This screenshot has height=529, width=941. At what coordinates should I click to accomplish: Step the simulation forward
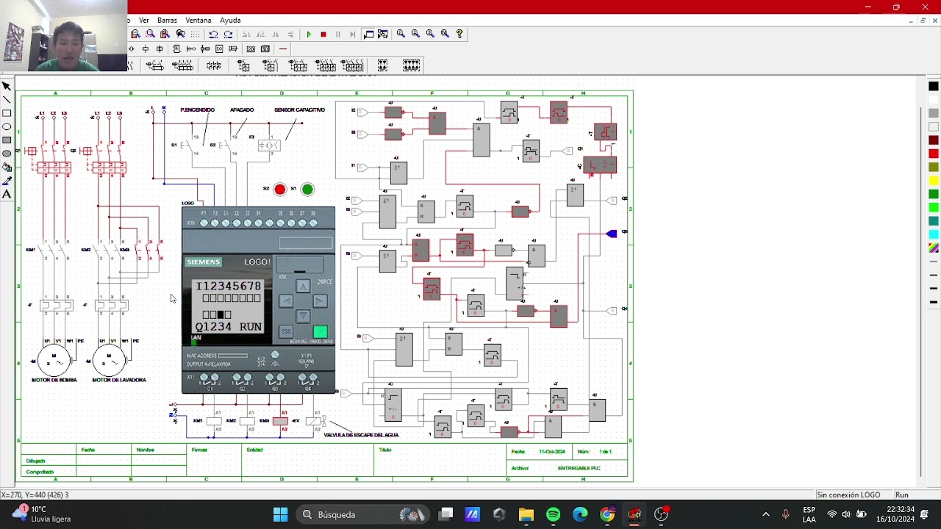coord(352,34)
